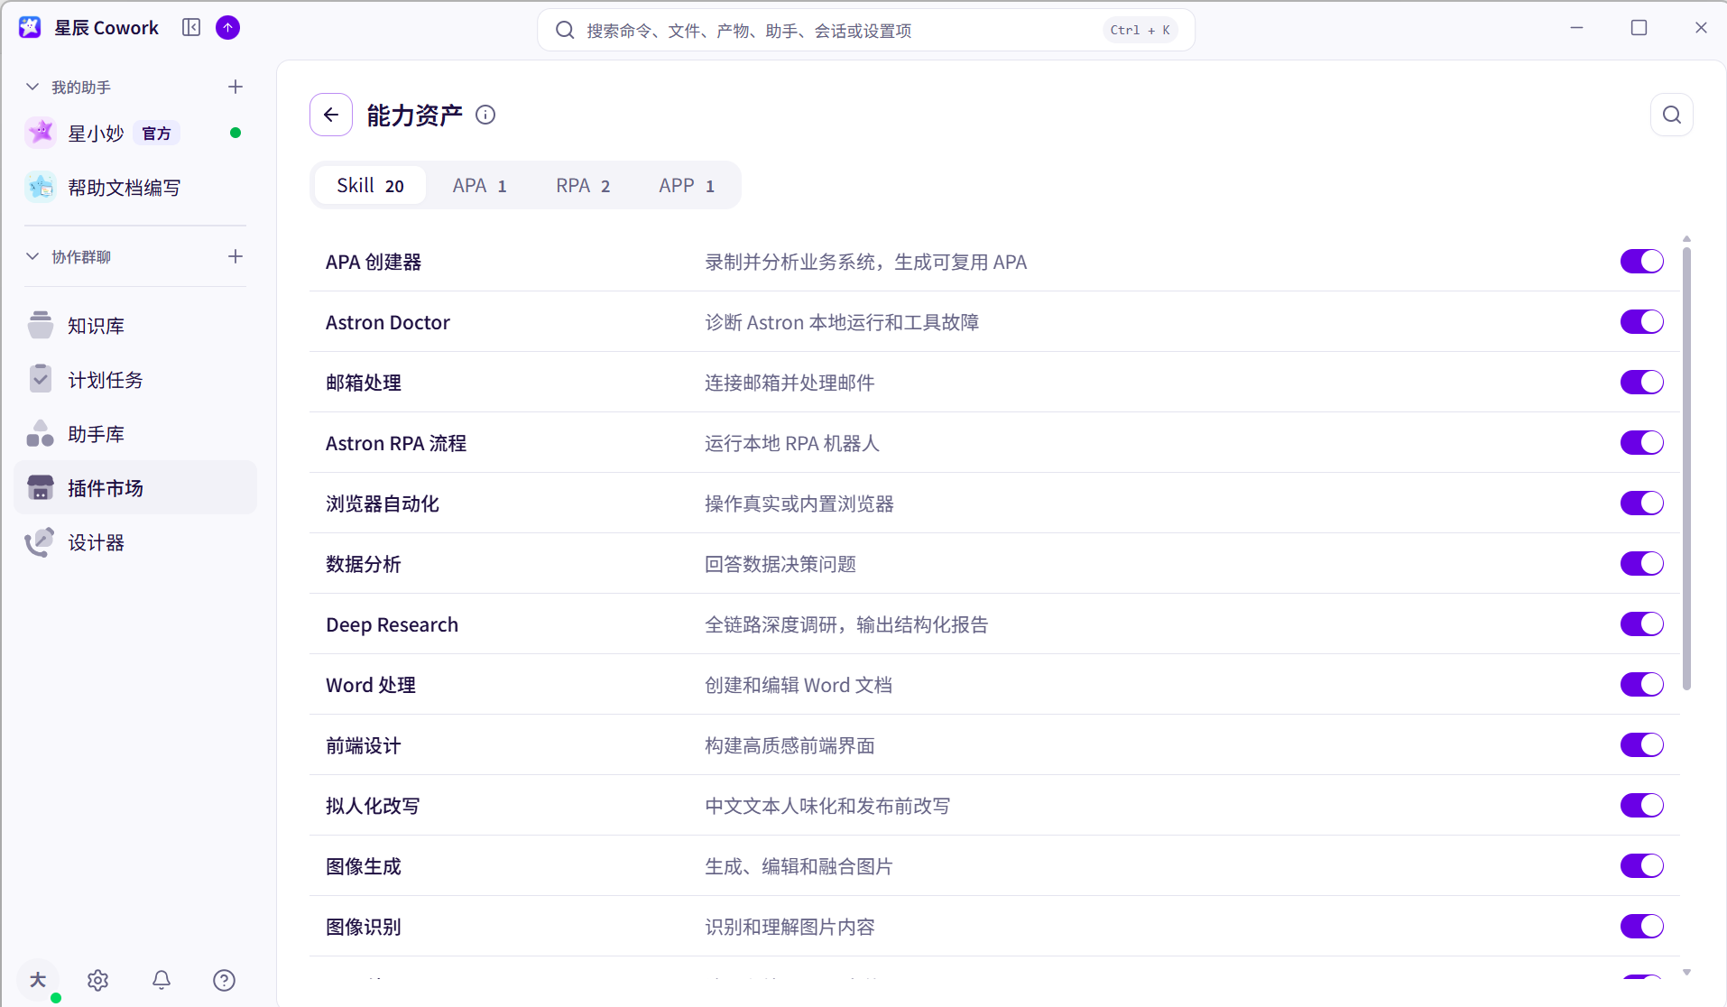Go back with the arrow button

pos(331,115)
